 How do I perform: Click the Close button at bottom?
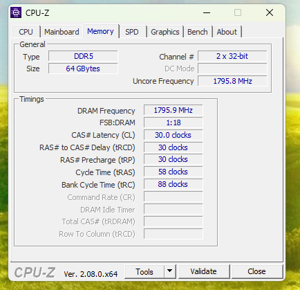[x=256, y=271]
